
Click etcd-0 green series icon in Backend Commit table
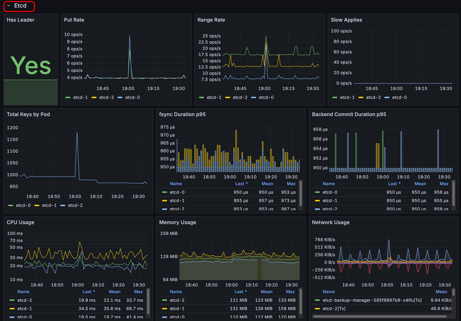[317, 192]
